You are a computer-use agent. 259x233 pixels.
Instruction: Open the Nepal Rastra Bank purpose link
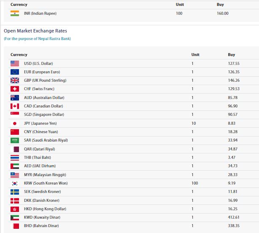pyautogui.click(x=37, y=39)
